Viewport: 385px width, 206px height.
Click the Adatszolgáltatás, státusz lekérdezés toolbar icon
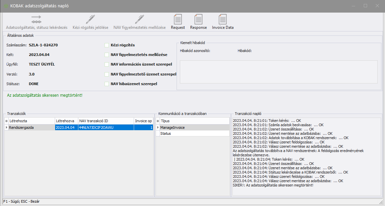(x=37, y=19)
